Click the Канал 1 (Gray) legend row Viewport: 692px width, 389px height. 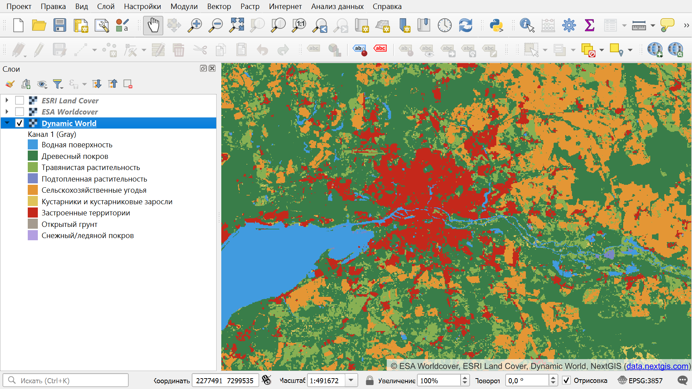pyautogui.click(x=52, y=134)
